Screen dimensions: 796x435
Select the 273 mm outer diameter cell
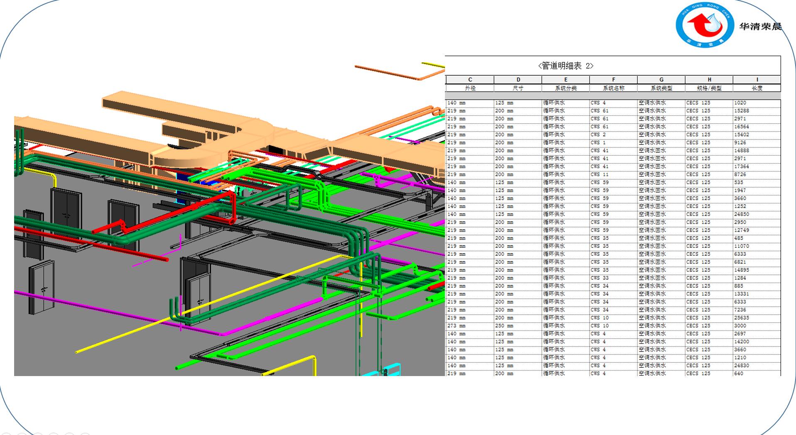coord(470,326)
